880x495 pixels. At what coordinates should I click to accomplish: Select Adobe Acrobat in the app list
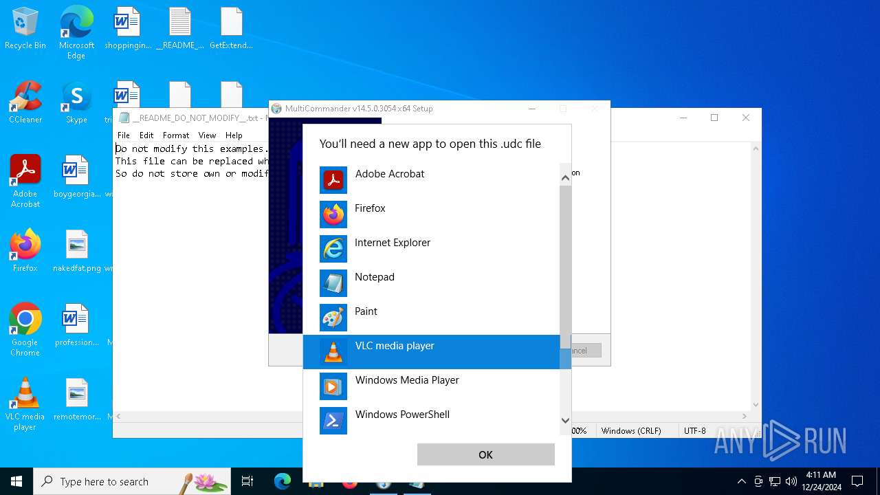click(432, 180)
